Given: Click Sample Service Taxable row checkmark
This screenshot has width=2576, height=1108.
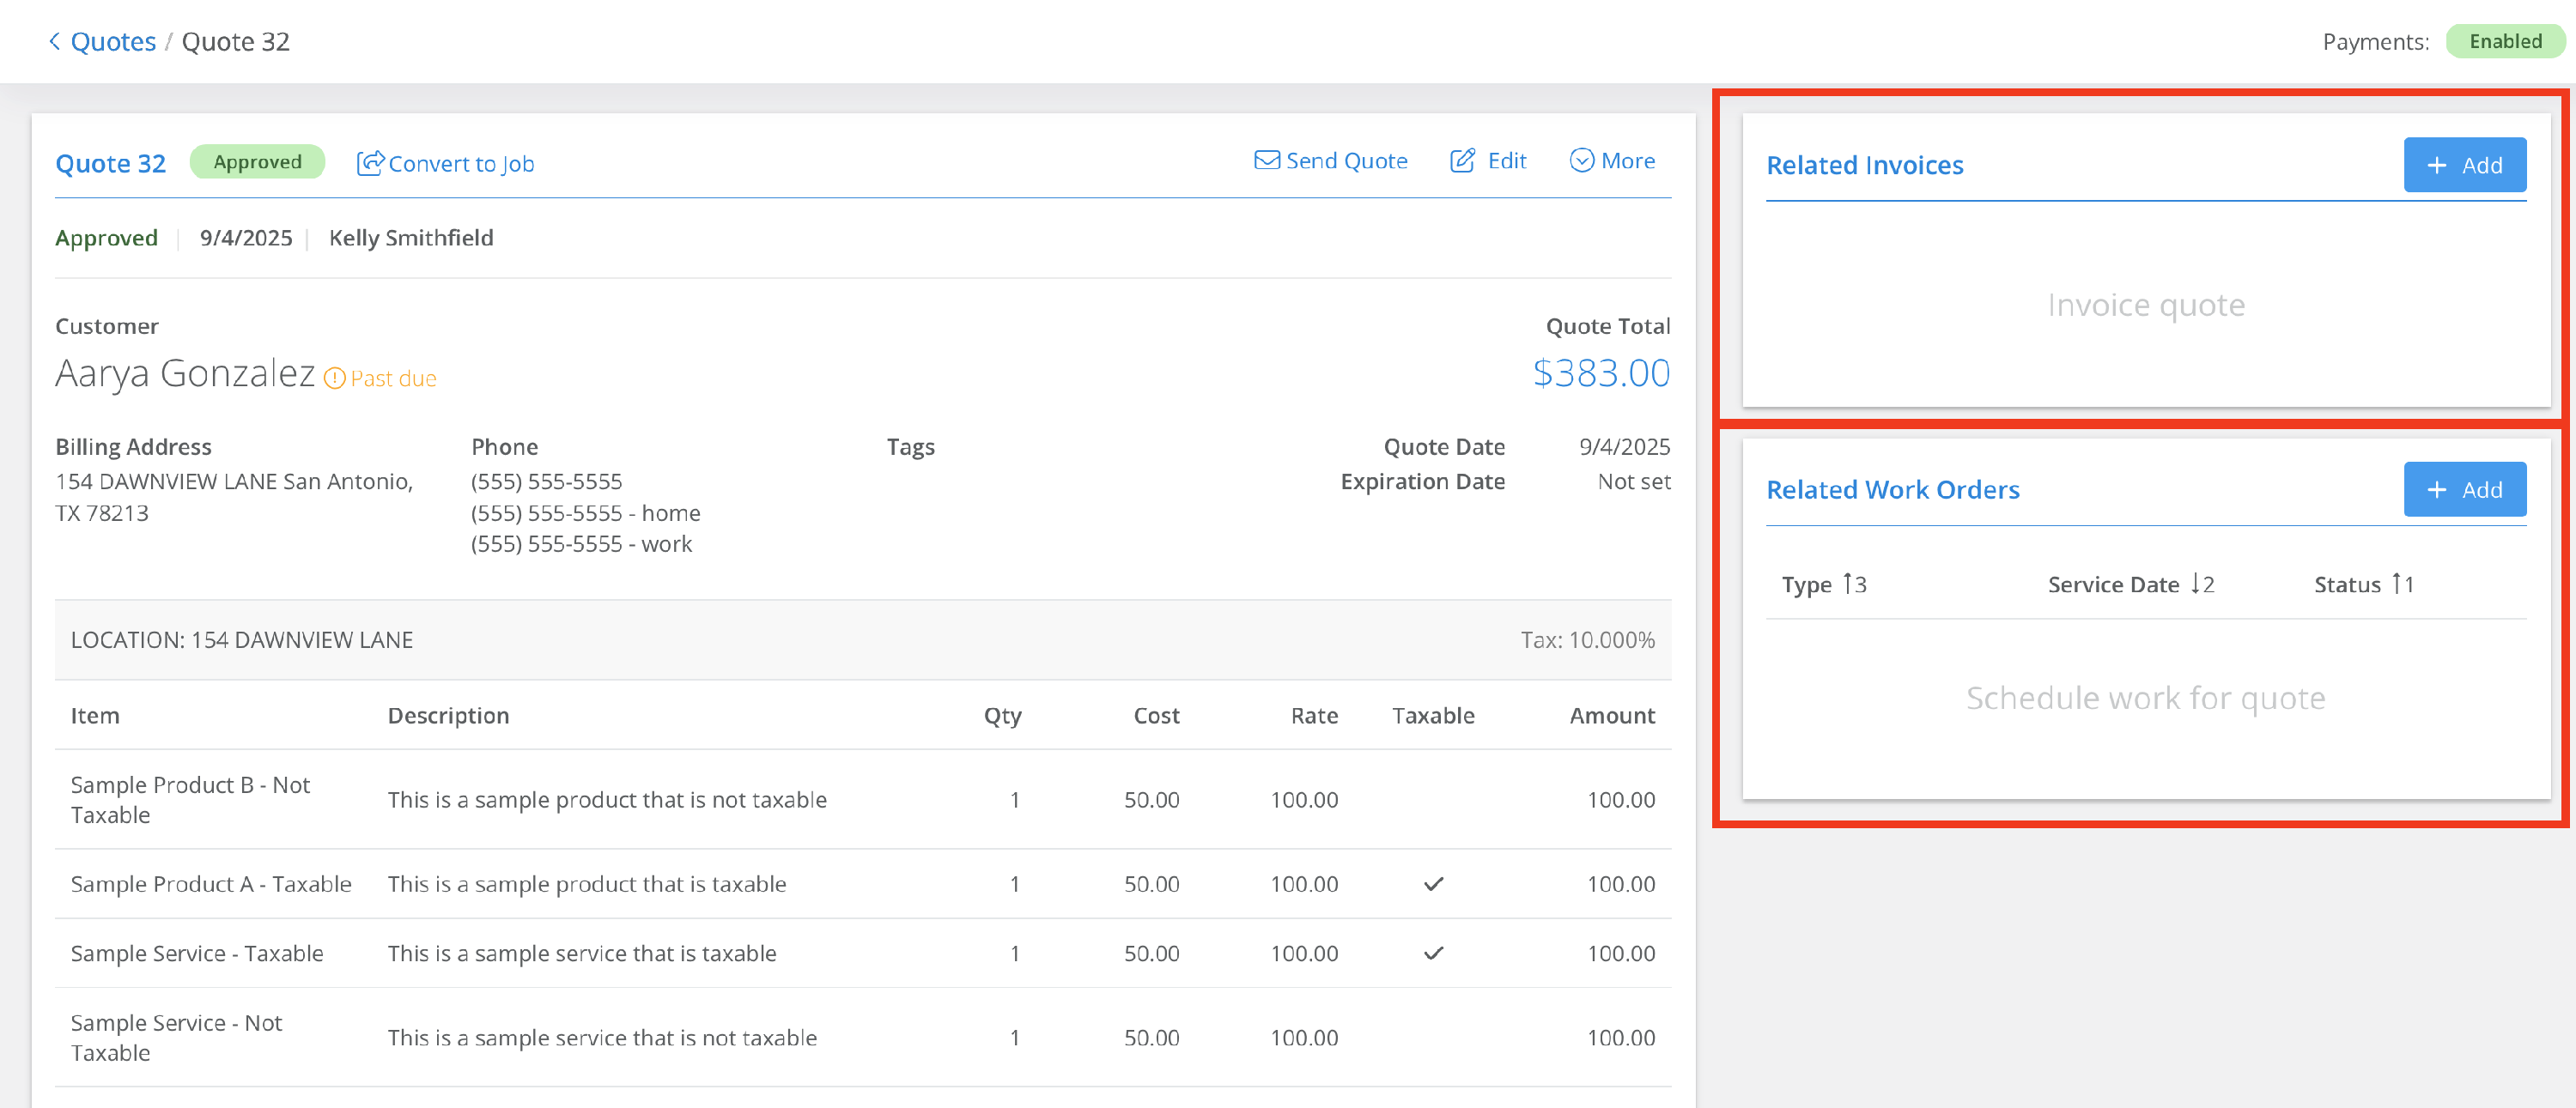Looking at the screenshot, I should [x=1433, y=954].
